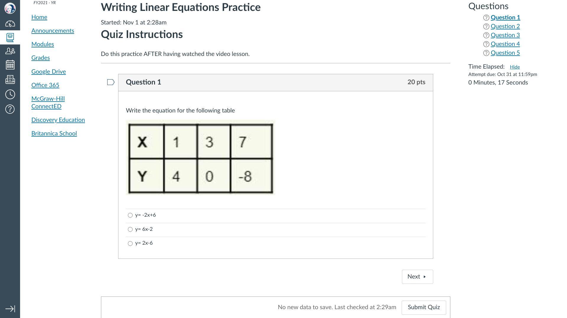Open the user account avatar

click(x=10, y=8)
